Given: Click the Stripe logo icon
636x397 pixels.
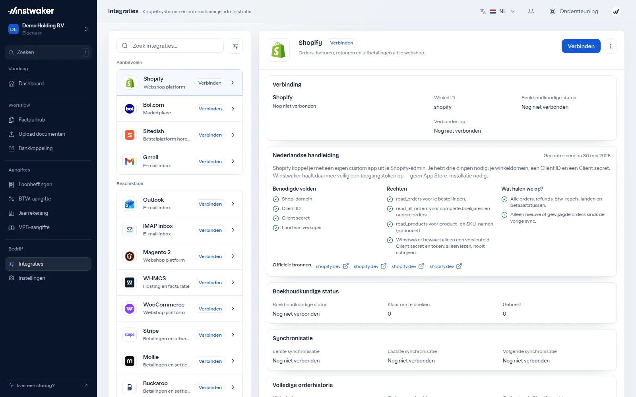Looking at the screenshot, I should click(x=130, y=335).
